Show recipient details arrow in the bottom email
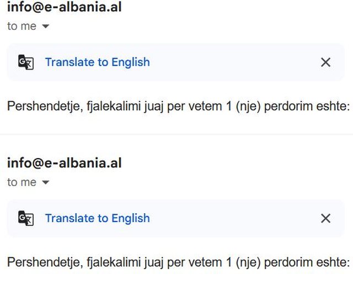The height and width of the screenshot is (290, 353). click(46, 183)
